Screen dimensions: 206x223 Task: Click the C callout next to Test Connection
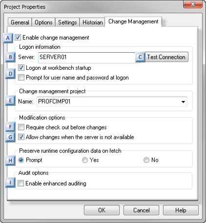pos(140,57)
